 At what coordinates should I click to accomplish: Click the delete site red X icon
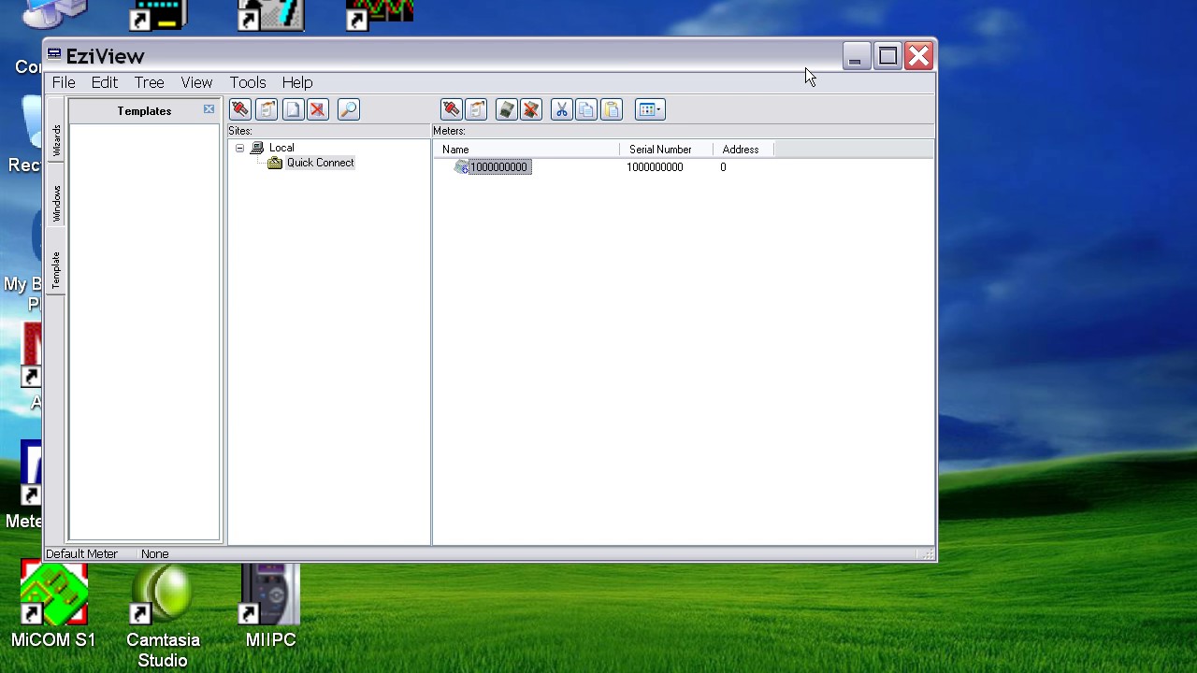coord(318,109)
